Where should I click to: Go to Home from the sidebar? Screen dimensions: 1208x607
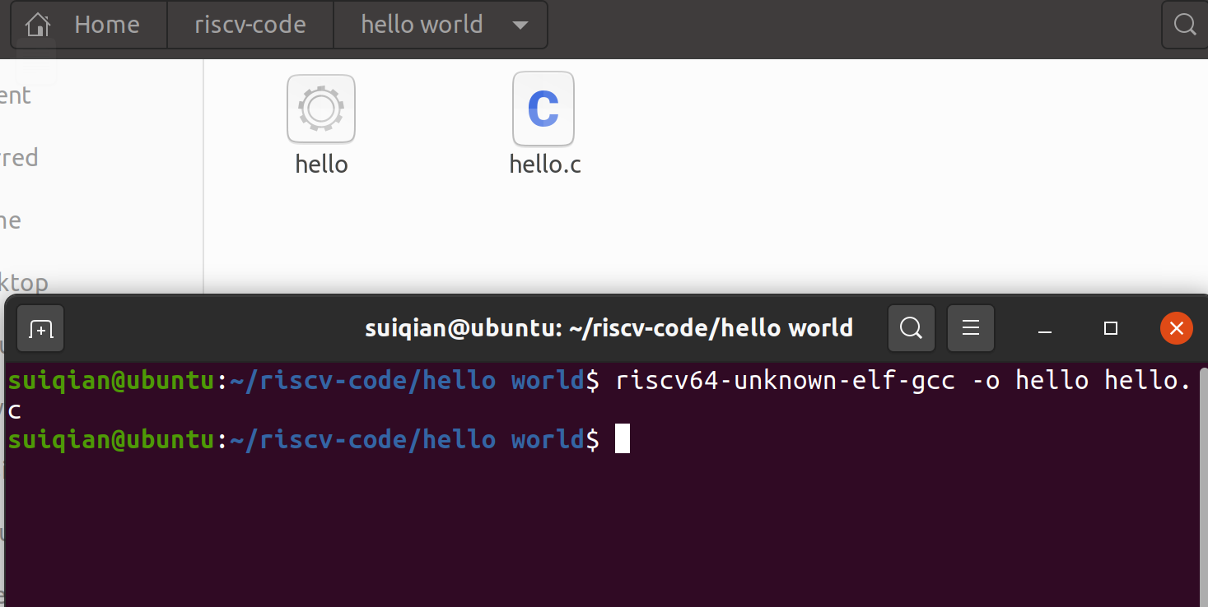pos(12,220)
